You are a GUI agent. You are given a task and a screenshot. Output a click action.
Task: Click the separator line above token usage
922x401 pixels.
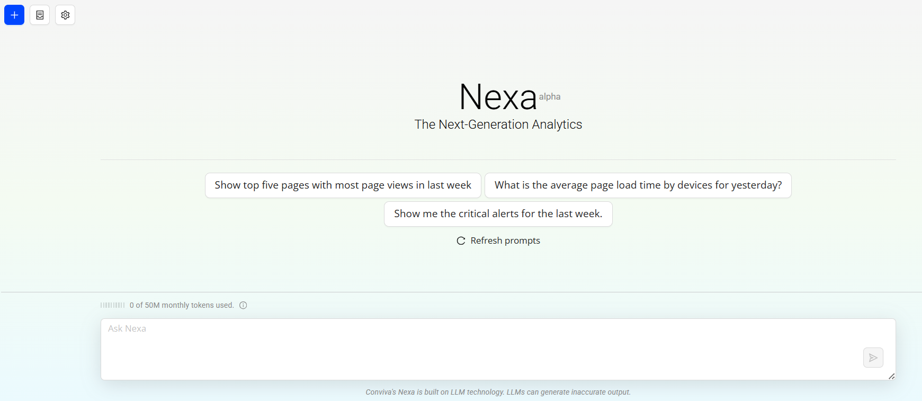(461, 292)
